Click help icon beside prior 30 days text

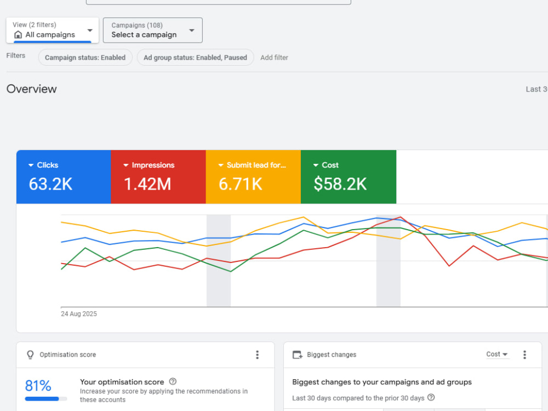click(431, 397)
